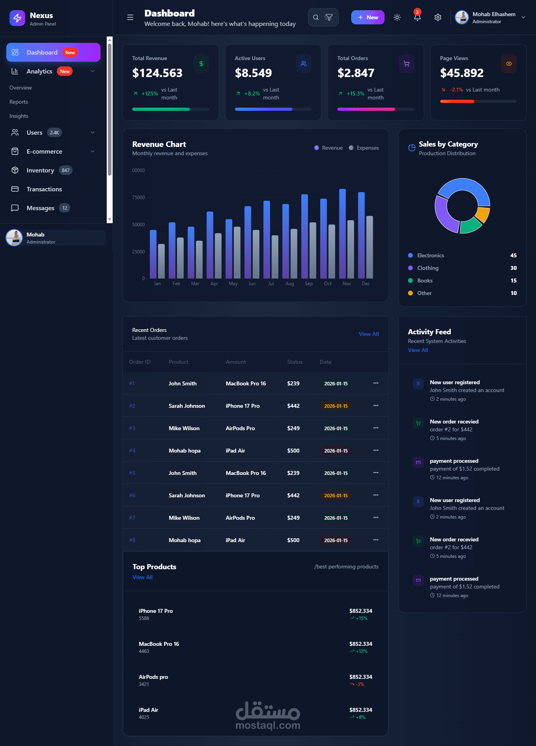The height and width of the screenshot is (746, 536).
Task: Expand the Mohab Elhashem profile dropdown
Action: pos(523,17)
